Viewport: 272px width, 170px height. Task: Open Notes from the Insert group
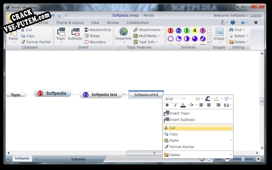pos(92,36)
